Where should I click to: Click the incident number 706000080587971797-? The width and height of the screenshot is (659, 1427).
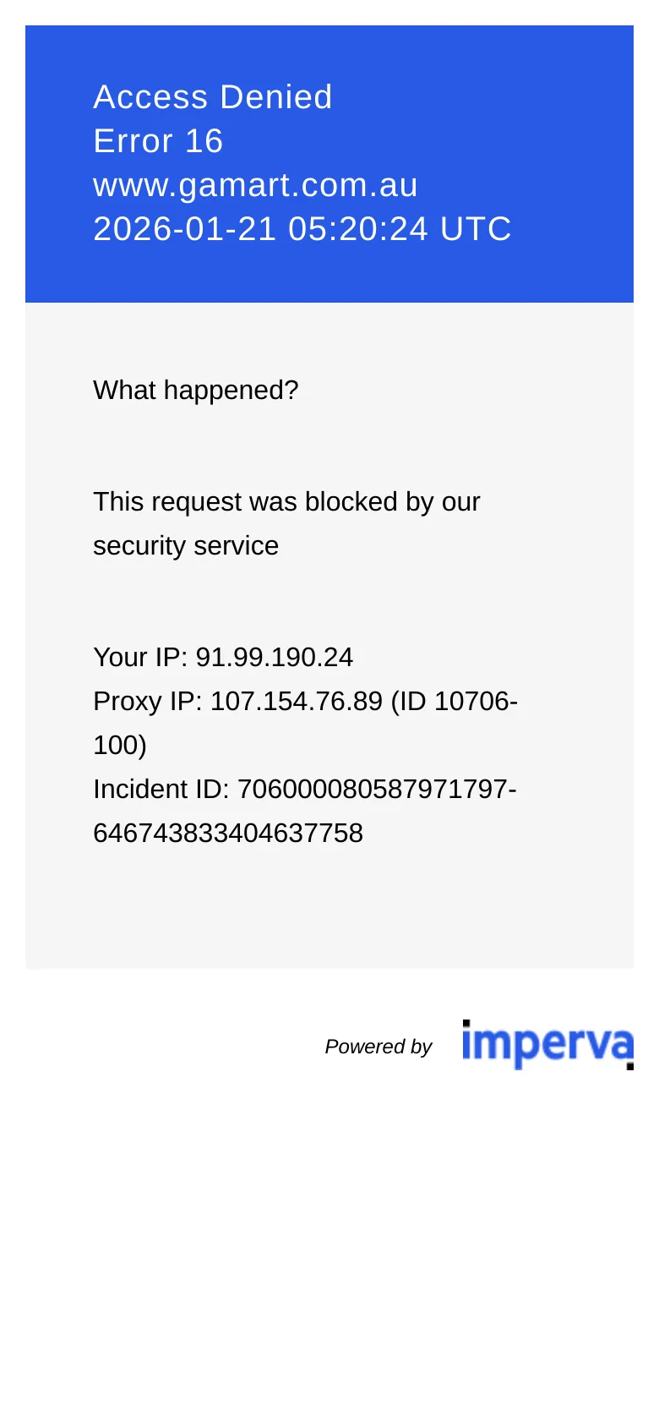click(x=377, y=789)
